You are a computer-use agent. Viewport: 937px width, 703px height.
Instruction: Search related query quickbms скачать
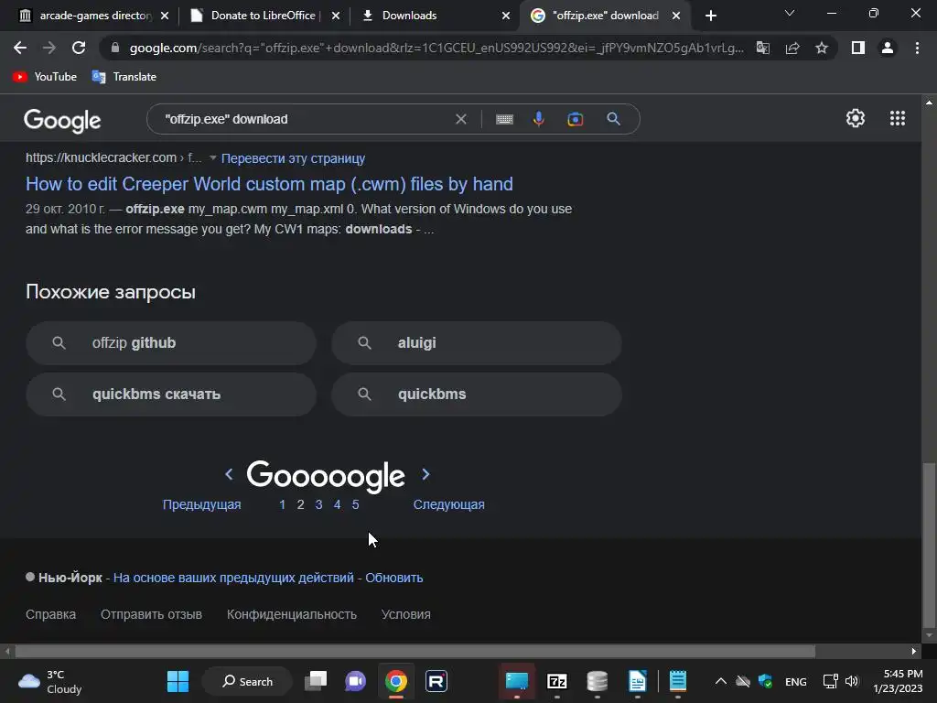pyautogui.click(x=171, y=395)
